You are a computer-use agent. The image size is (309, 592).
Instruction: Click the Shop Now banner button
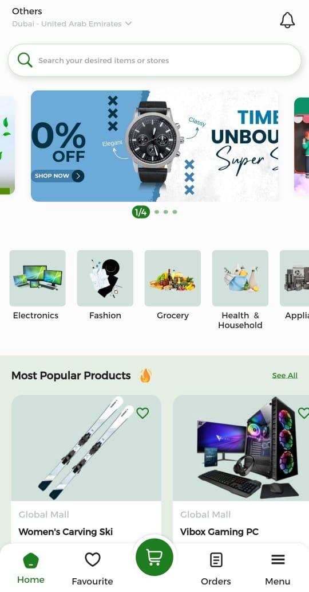click(58, 176)
